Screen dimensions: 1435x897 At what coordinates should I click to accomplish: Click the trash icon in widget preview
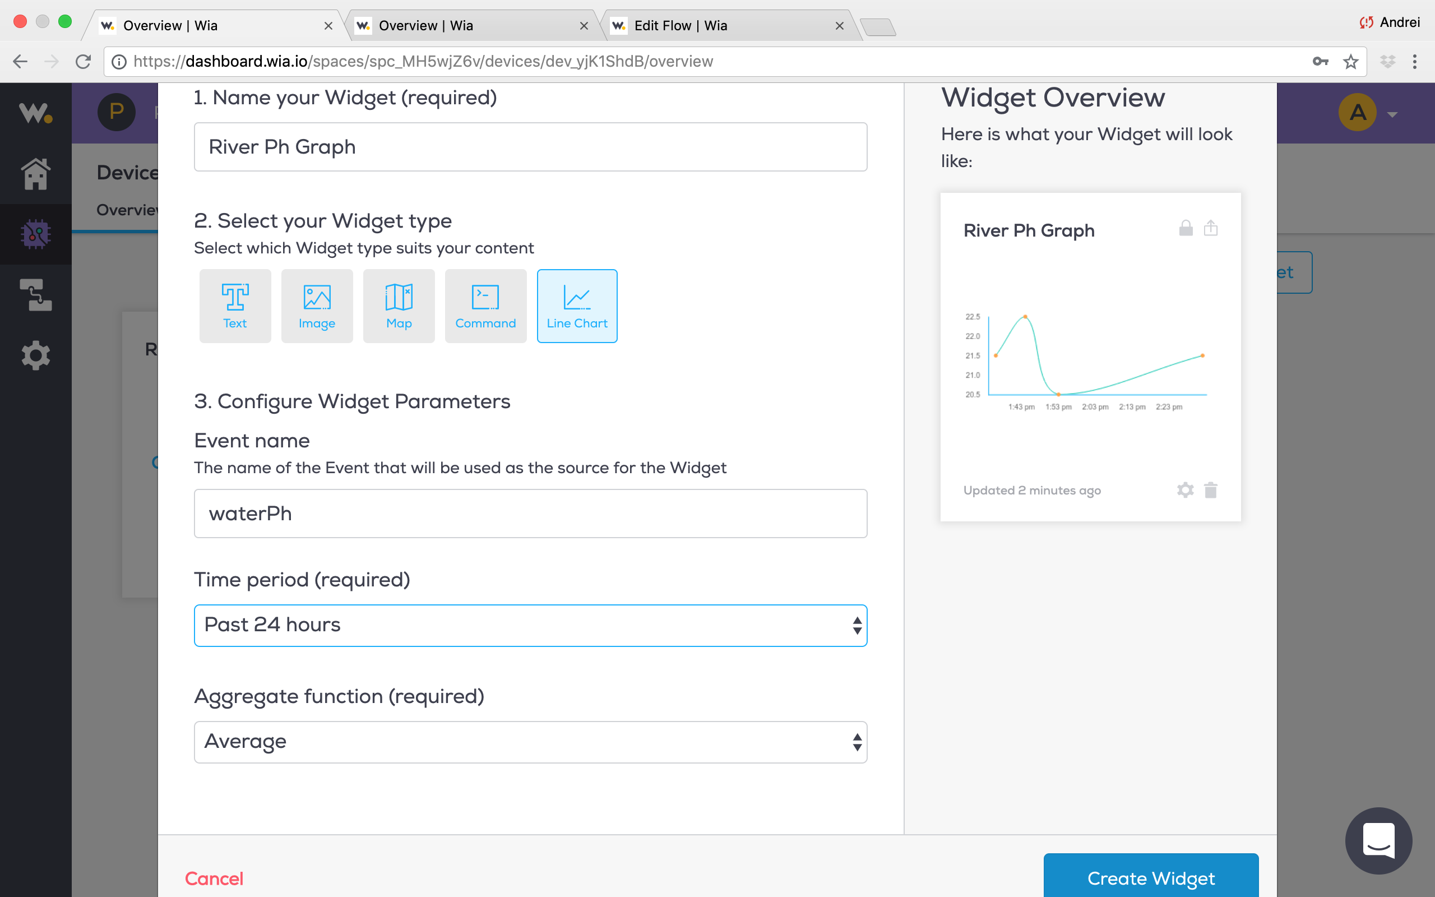pos(1210,490)
